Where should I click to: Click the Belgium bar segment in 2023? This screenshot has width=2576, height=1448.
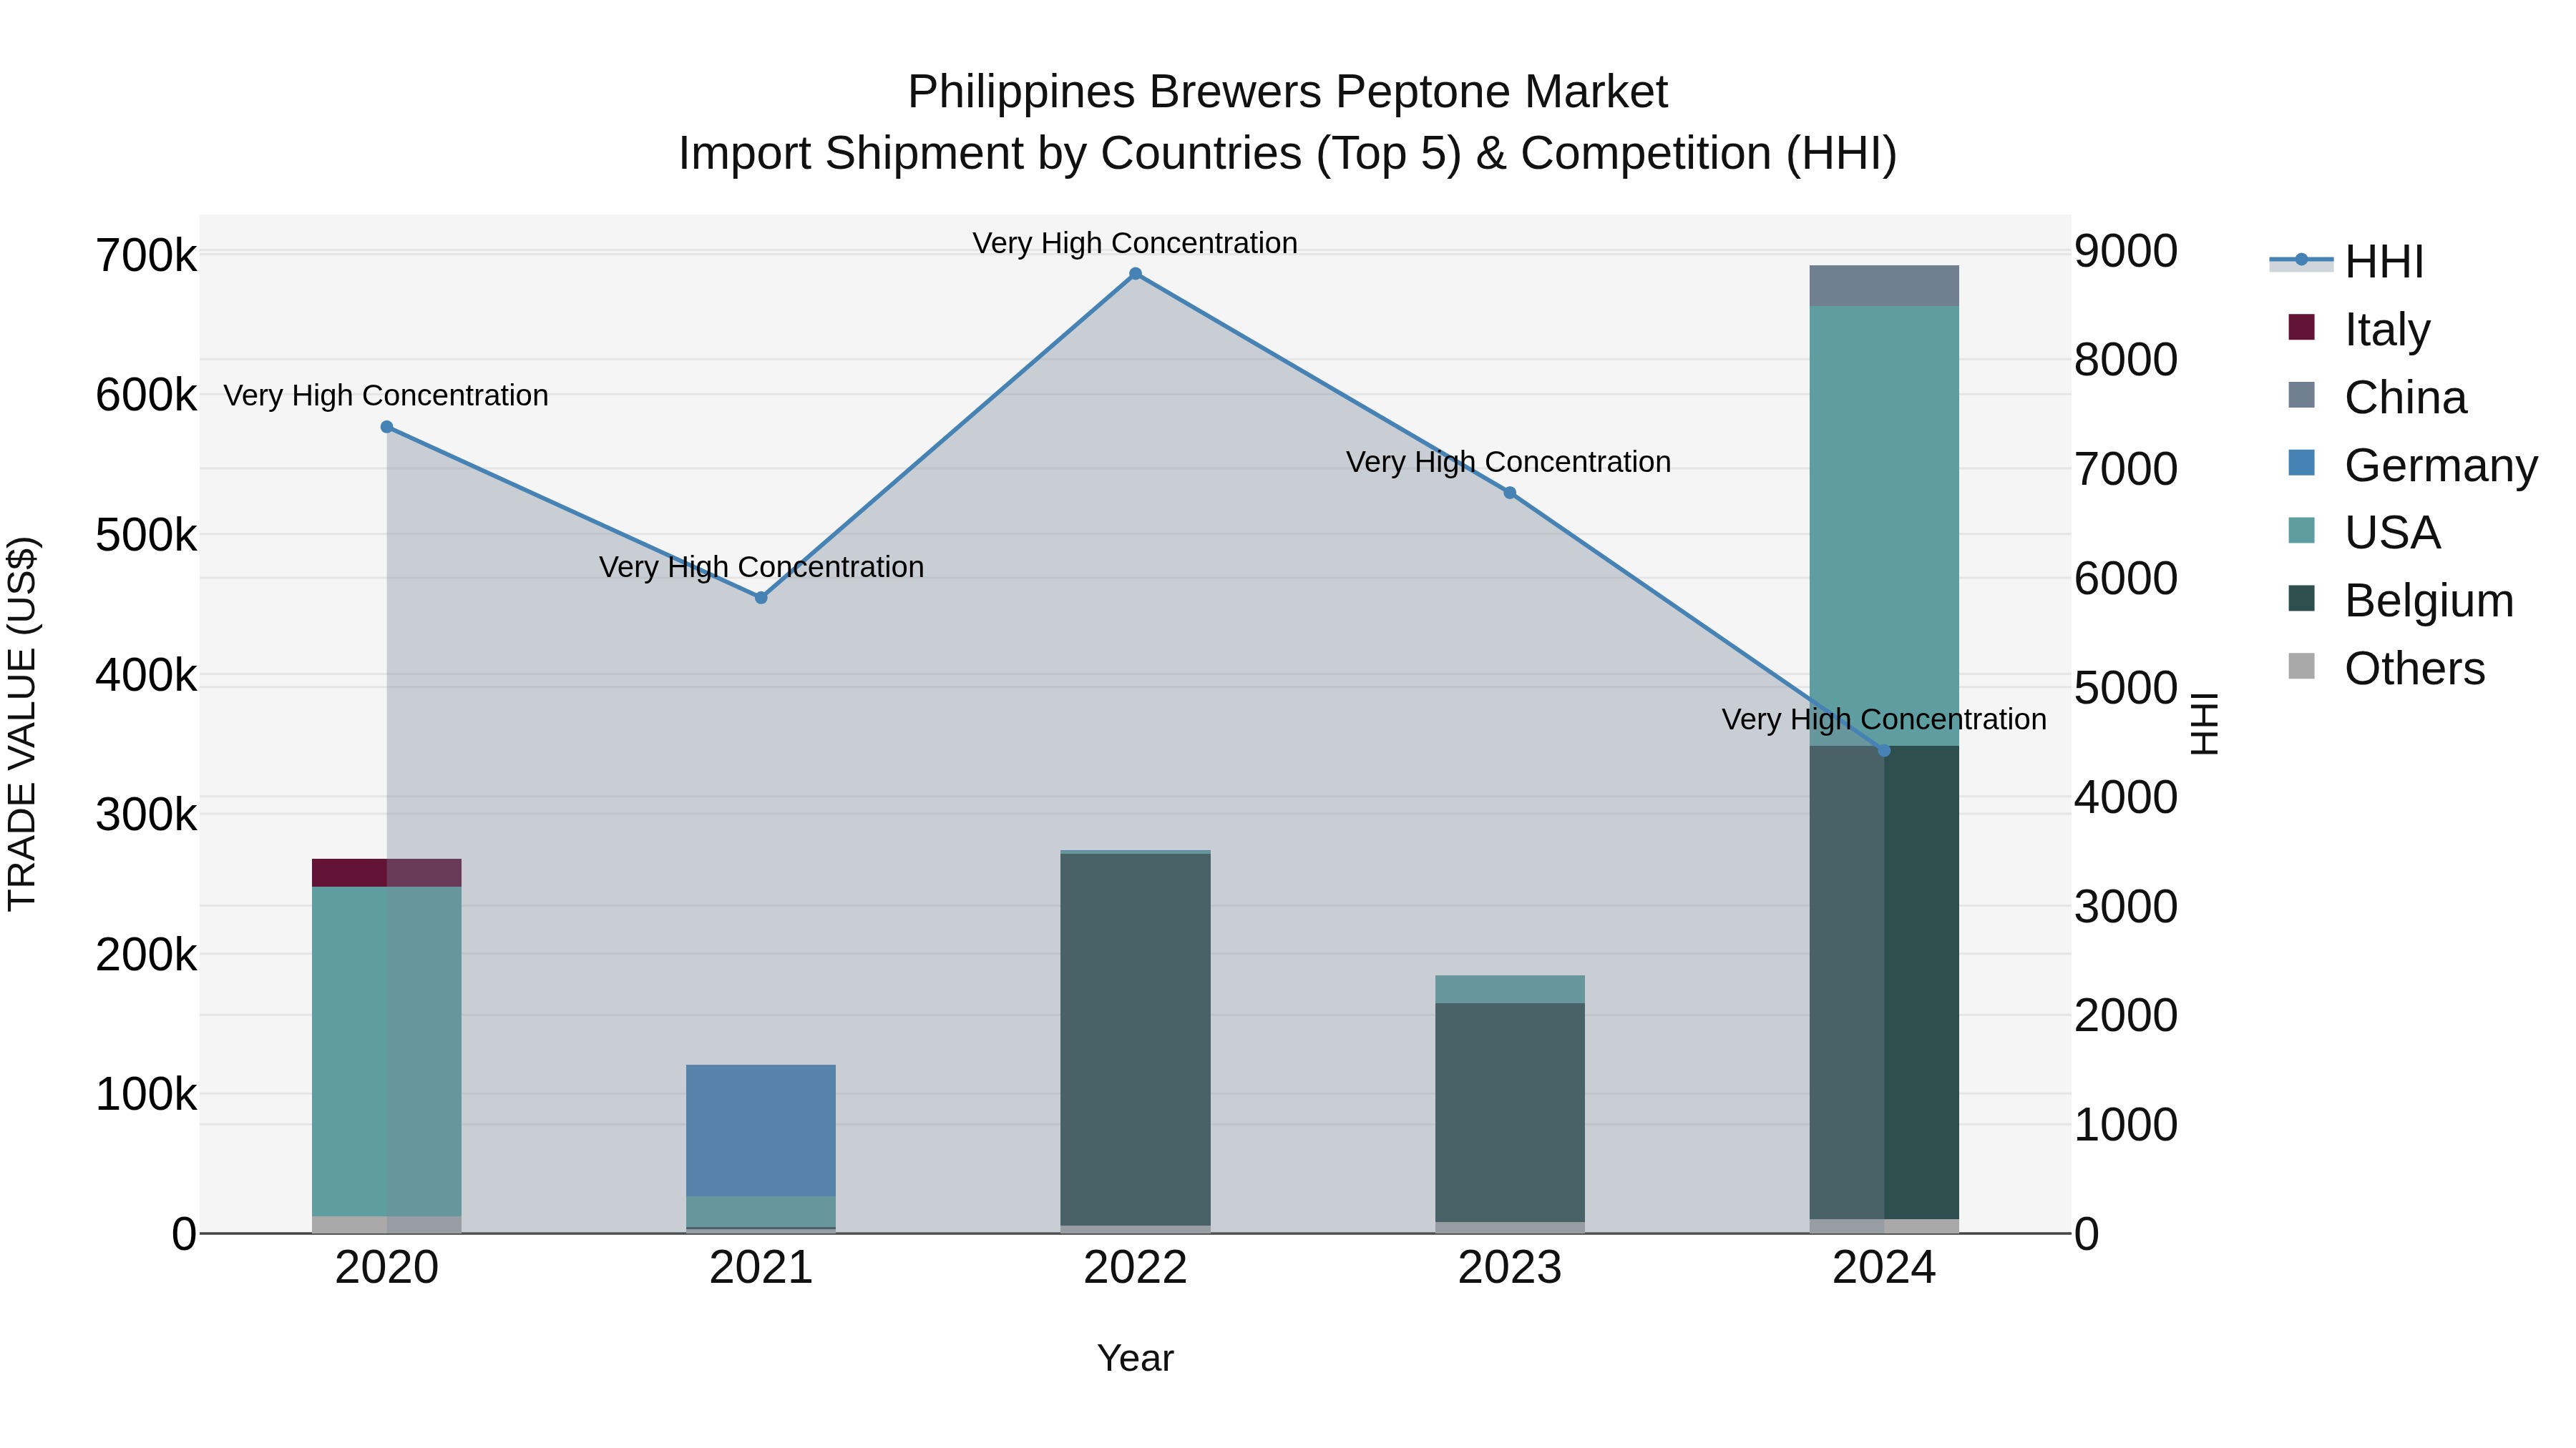pos(1510,1112)
